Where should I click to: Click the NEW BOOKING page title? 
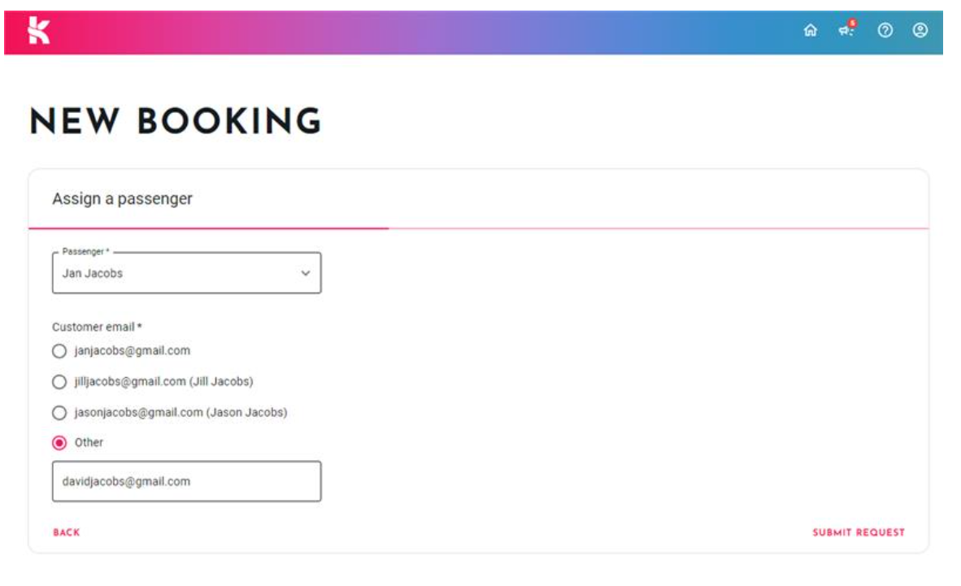coord(176,121)
